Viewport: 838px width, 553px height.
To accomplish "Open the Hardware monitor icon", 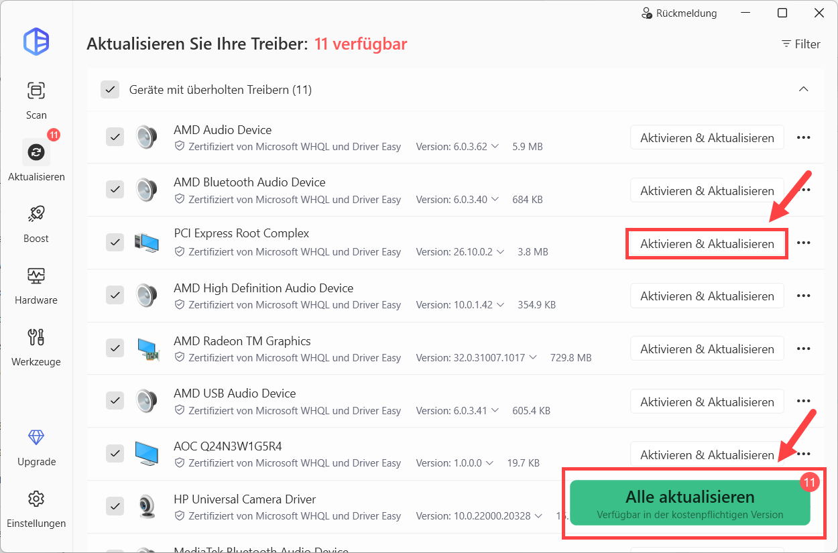I will (x=36, y=275).
